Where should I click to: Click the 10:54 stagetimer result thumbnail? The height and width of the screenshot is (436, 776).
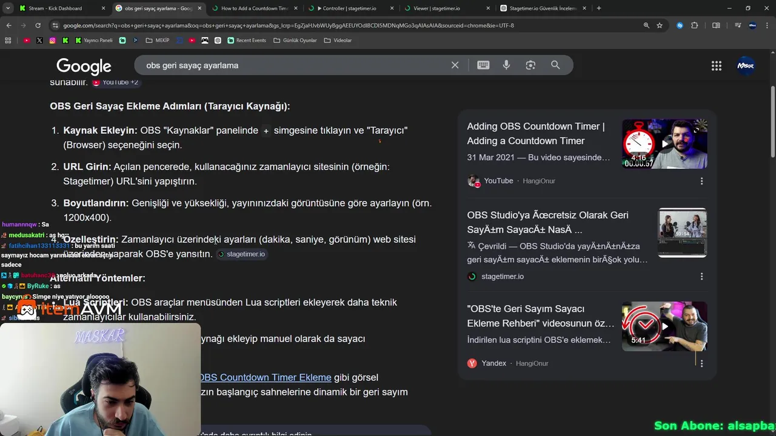682,233
